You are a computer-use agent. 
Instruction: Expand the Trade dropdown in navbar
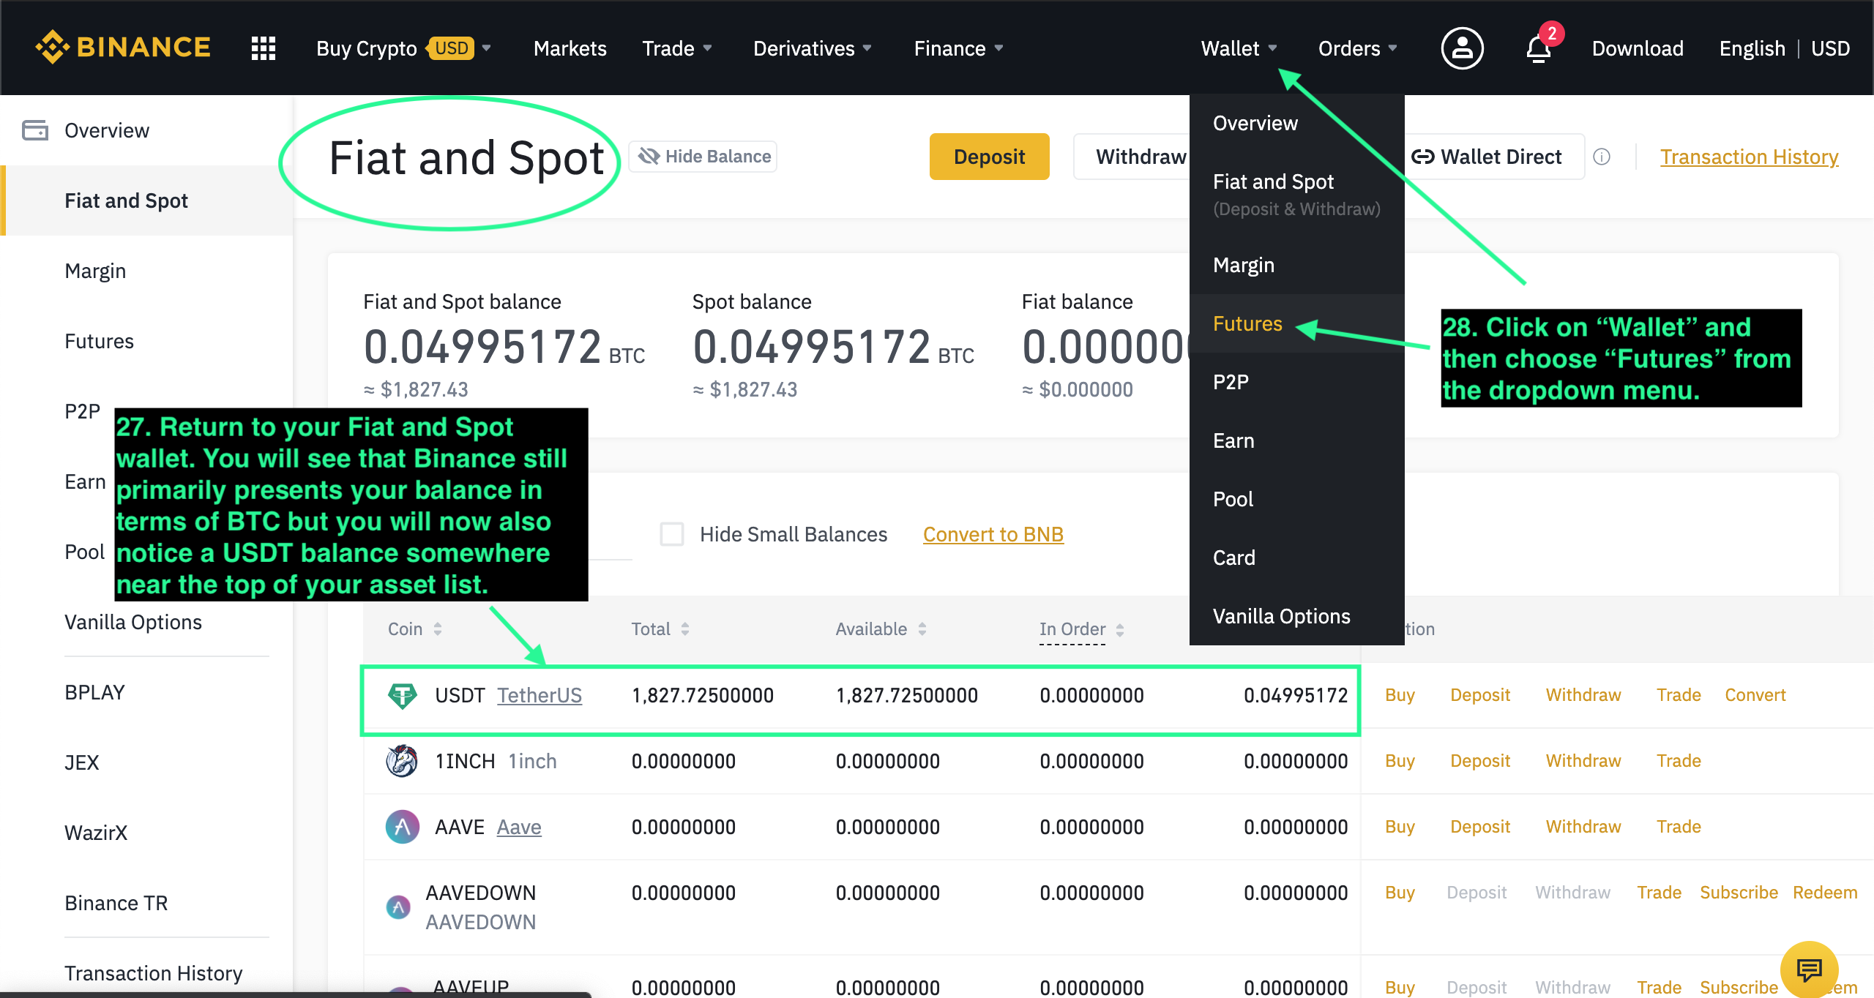(677, 48)
